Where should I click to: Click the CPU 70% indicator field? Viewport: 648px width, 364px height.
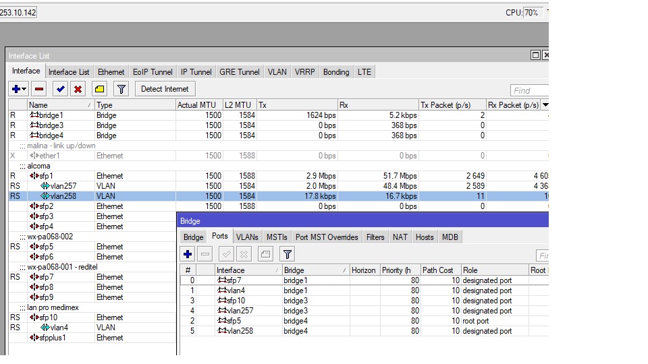coord(533,13)
